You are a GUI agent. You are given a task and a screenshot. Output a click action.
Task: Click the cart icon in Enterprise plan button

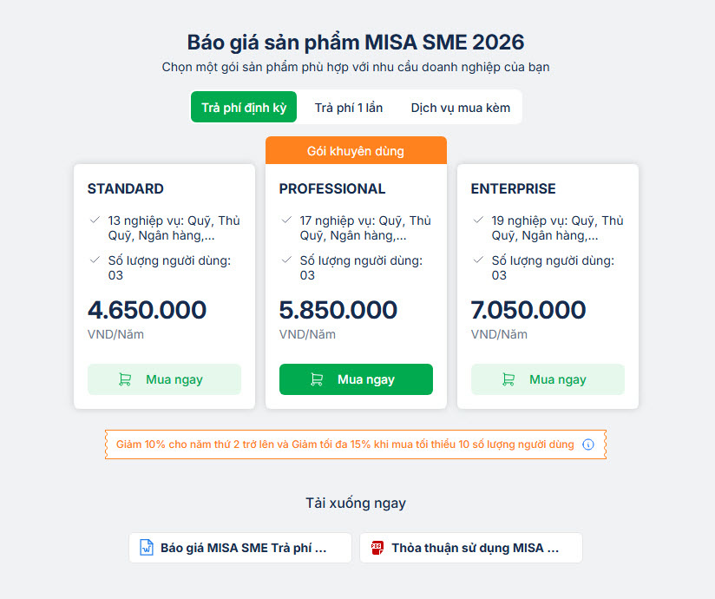click(x=508, y=379)
